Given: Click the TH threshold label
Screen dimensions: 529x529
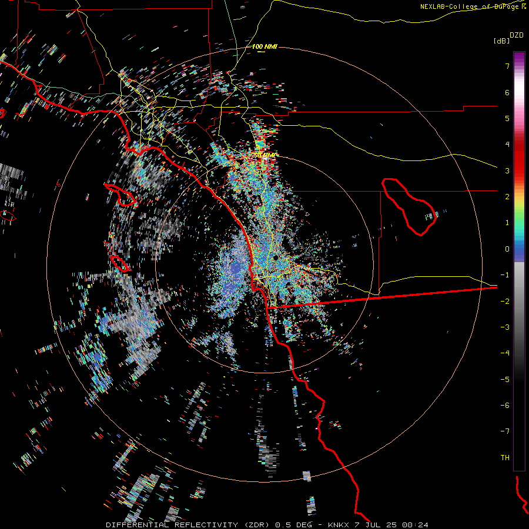Looking at the screenshot, I should [x=505, y=458].
